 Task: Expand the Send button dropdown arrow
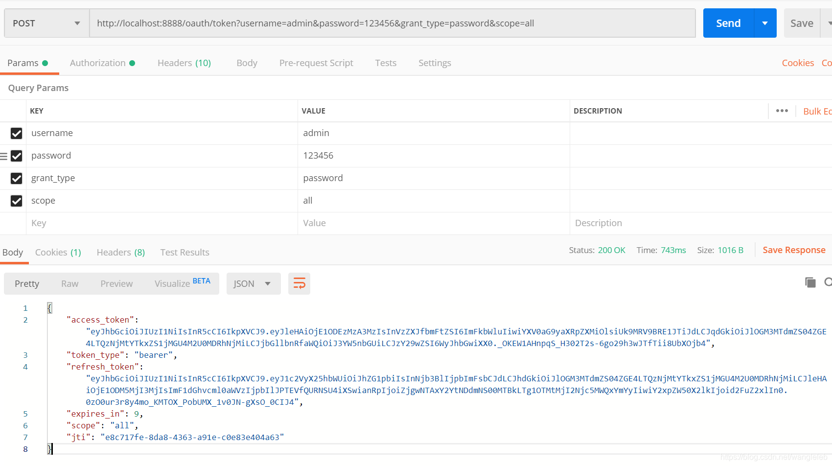click(765, 23)
